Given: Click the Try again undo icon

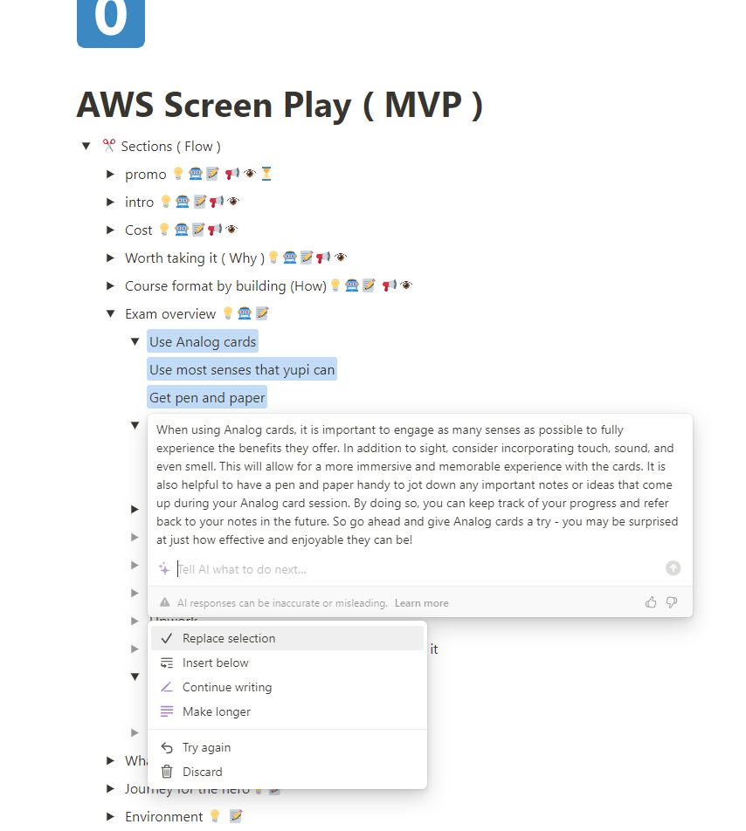Looking at the screenshot, I should [x=167, y=747].
